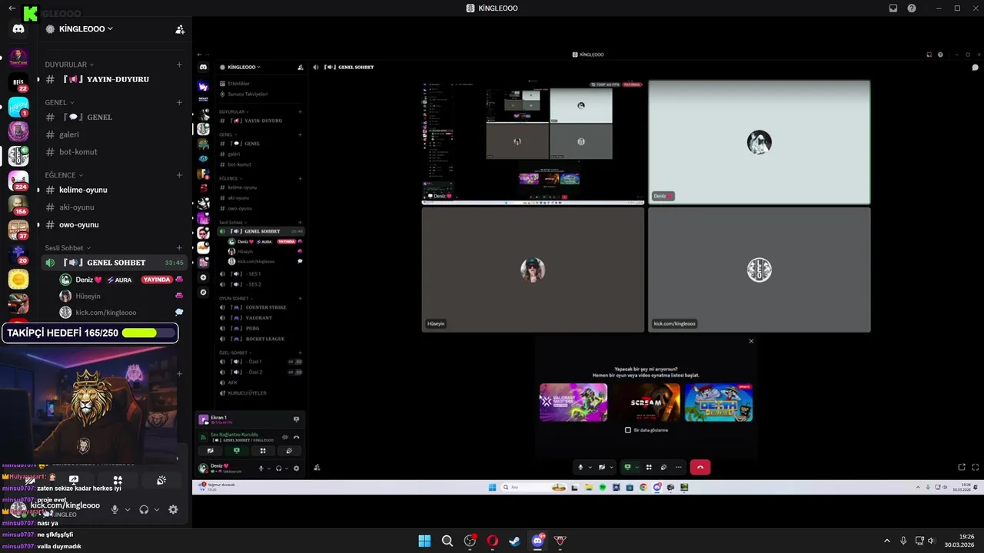Check the 'Bir daha gösterme' checkbox
The image size is (984, 553).
(x=628, y=430)
